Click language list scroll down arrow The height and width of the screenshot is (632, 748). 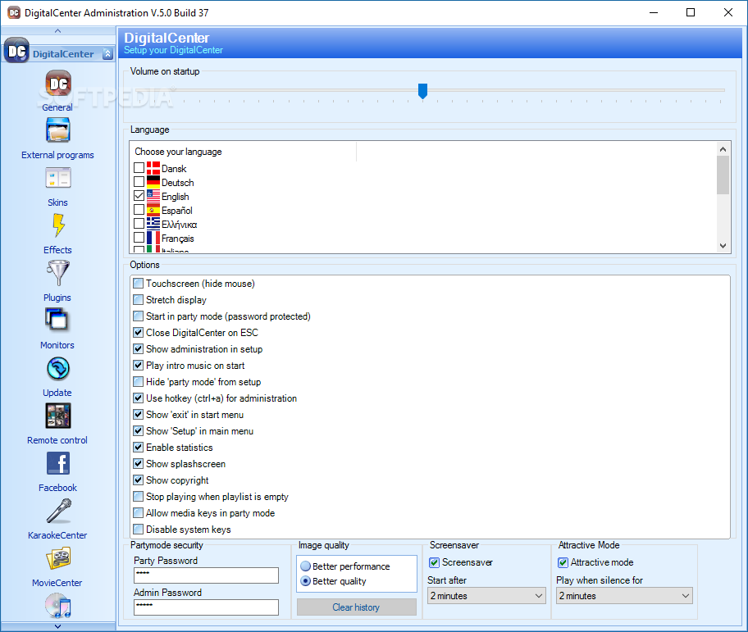click(723, 245)
